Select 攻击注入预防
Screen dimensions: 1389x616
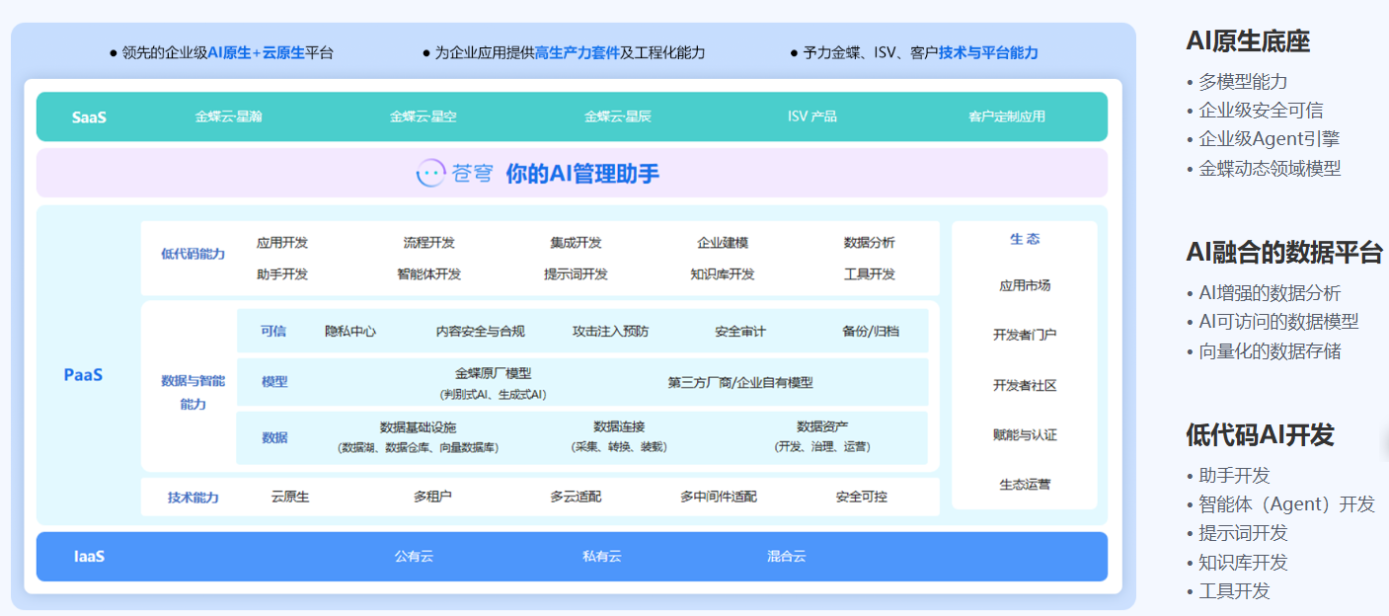[x=611, y=332]
